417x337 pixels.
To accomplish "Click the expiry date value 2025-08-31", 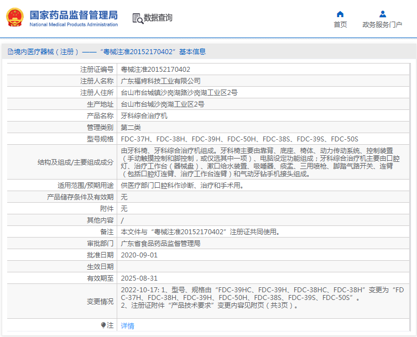I will (139, 278).
